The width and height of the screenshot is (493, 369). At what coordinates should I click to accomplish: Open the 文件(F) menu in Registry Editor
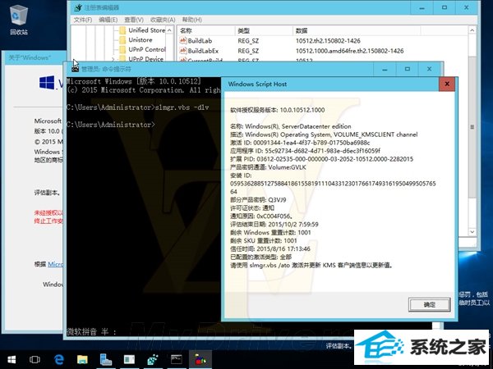[83, 20]
